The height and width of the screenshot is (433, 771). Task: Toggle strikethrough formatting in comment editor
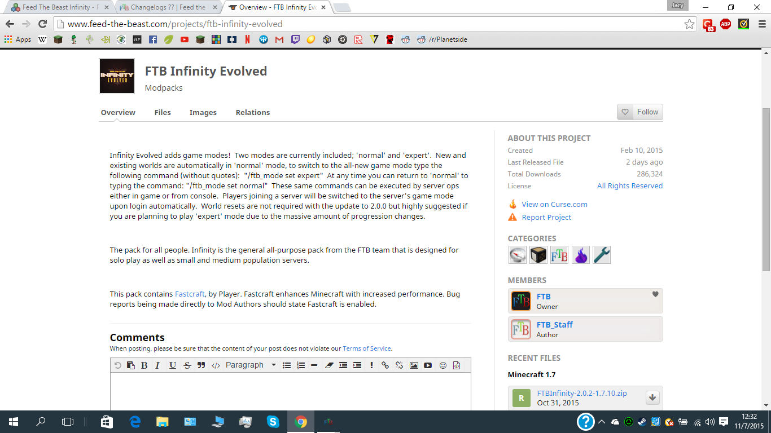(x=187, y=365)
